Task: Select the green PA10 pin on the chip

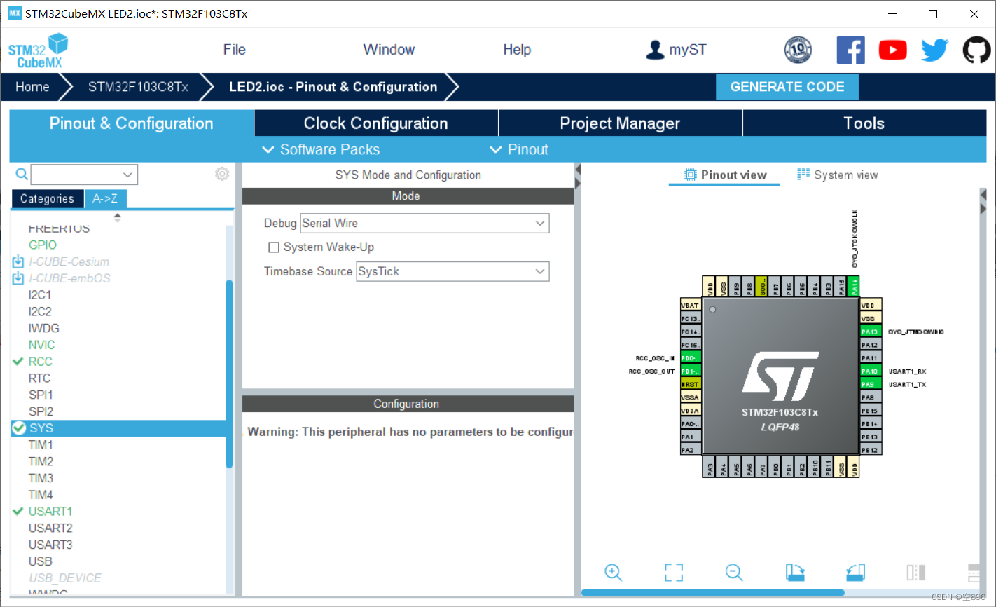Action: click(870, 371)
